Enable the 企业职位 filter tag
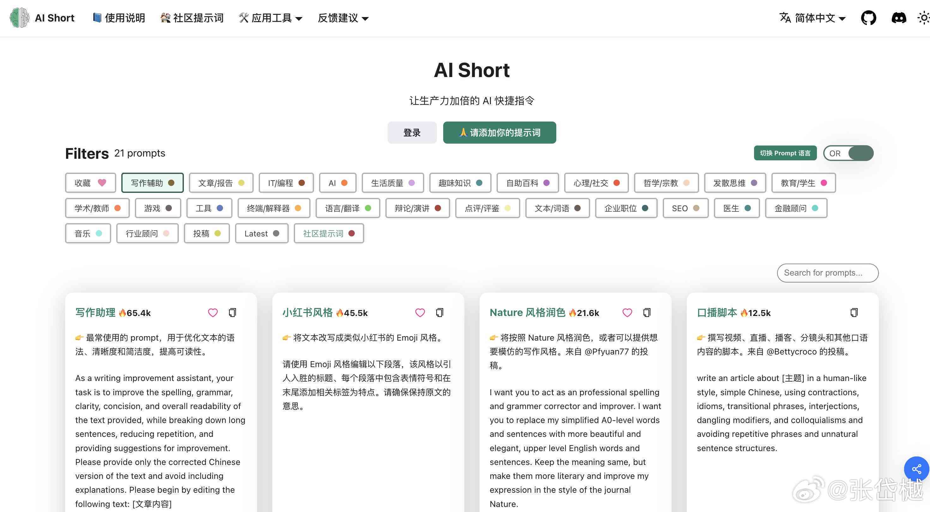 tap(626, 208)
